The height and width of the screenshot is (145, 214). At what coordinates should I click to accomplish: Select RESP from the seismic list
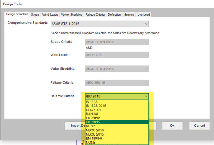[90, 126]
